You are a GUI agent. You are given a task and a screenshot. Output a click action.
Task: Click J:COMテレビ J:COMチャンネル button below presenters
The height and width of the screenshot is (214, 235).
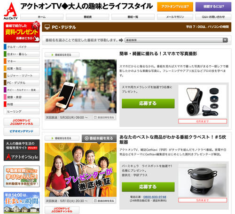point(62,210)
